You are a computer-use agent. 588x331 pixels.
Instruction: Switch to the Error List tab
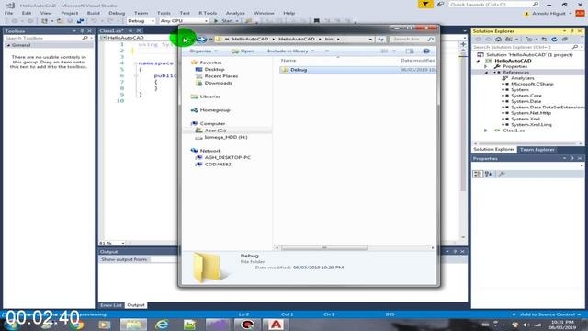[x=111, y=305]
